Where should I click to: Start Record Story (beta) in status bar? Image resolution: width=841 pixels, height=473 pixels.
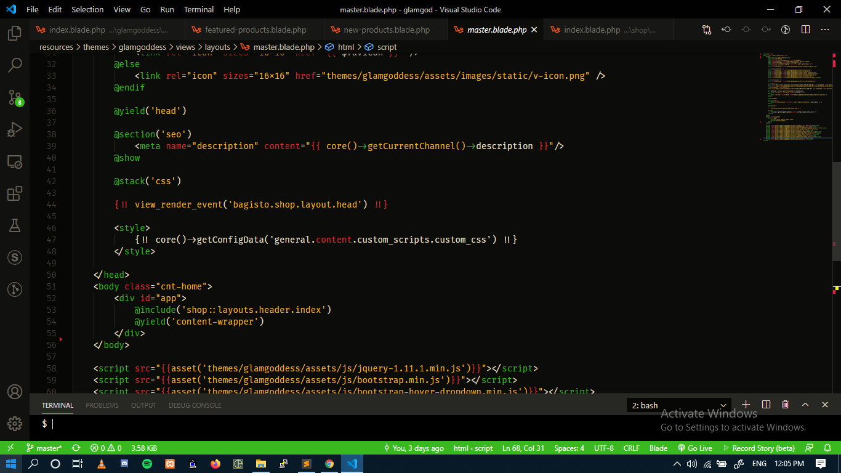click(x=759, y=448)
